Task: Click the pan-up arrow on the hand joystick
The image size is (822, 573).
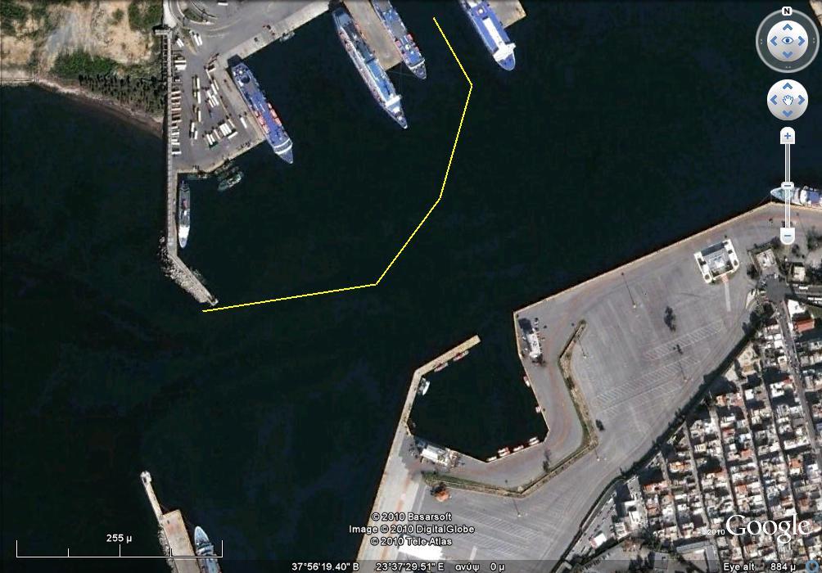Action: 788,87
